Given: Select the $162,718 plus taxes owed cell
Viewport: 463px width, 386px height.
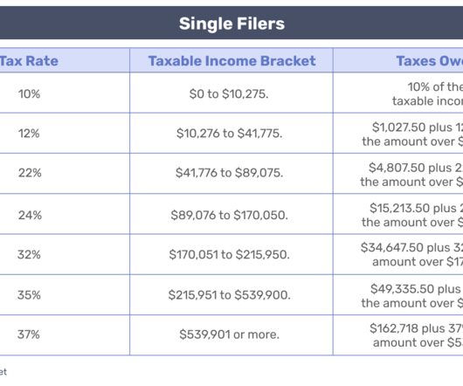Looking at the screenshot, I should click(398, 335).
